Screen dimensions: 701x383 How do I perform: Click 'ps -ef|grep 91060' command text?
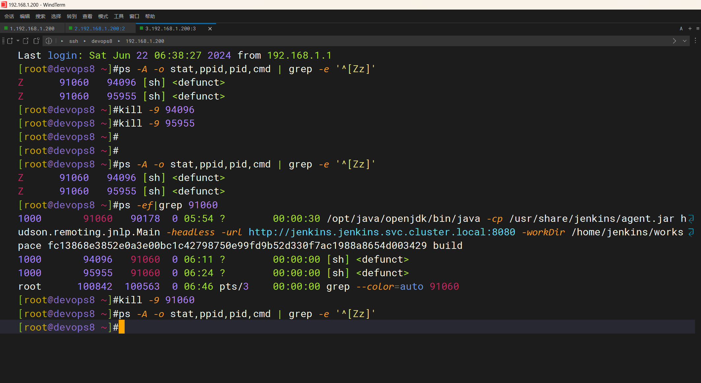(168, 205)
